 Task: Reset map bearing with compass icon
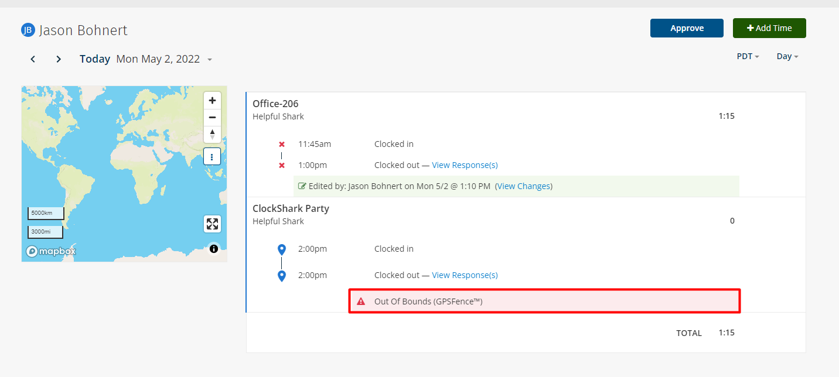[212, 134]
